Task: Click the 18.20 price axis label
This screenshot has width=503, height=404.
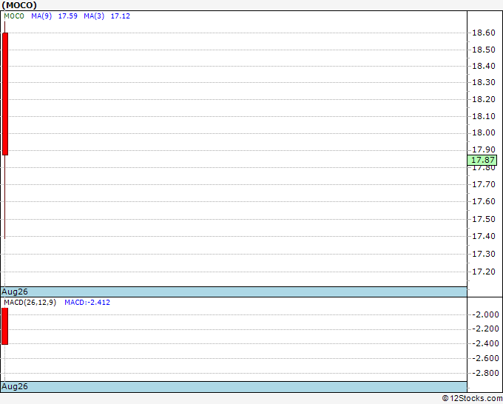Action: coord(484,99)
